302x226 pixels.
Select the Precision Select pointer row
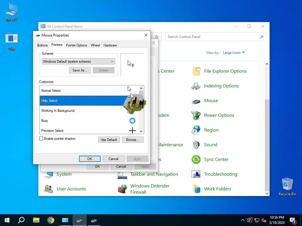click(89, 130)
